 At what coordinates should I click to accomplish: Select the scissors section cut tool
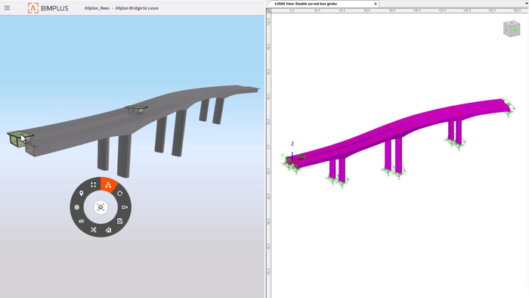pos(94,230)
